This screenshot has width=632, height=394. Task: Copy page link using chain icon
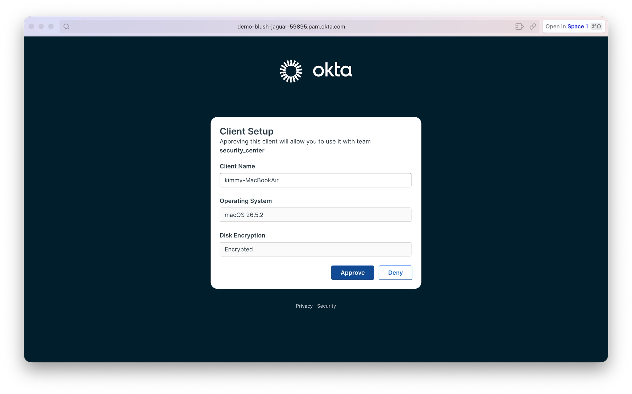[533, 27]
